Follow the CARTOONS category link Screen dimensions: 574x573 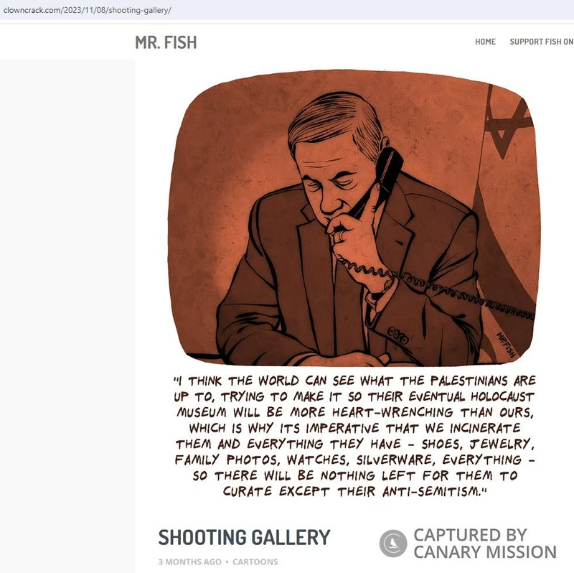[255, 562]
